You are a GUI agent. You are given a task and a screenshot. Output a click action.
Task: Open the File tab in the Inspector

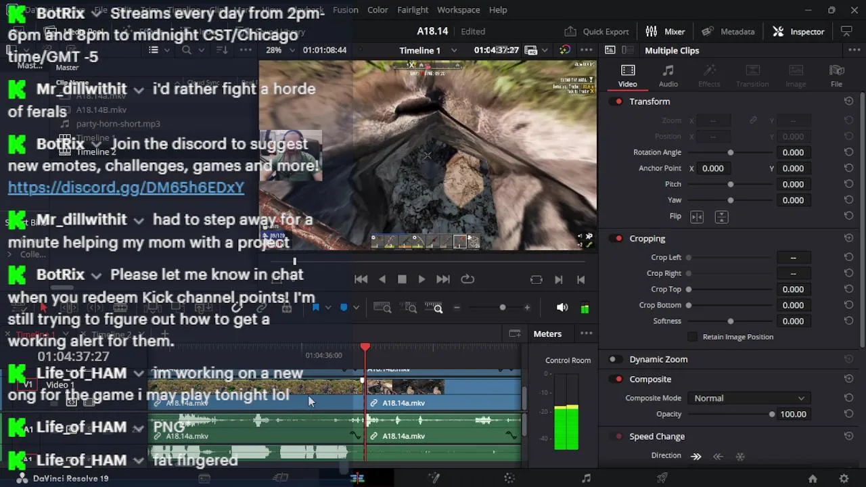pos(836,76)
